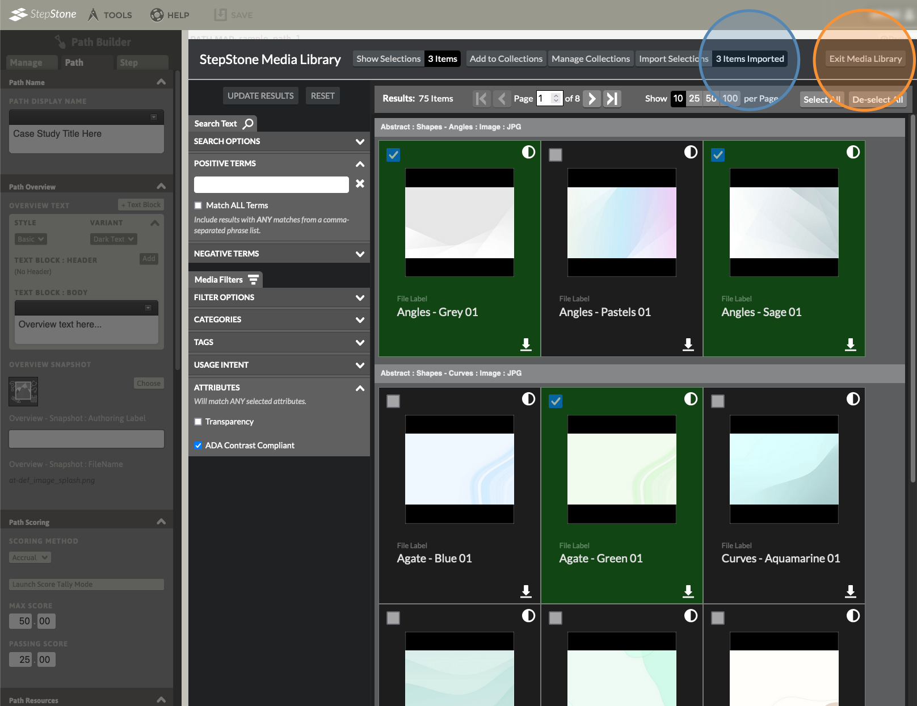Click Add to Collections
This screenshot has height=706, width=917.
coord(506,59)
